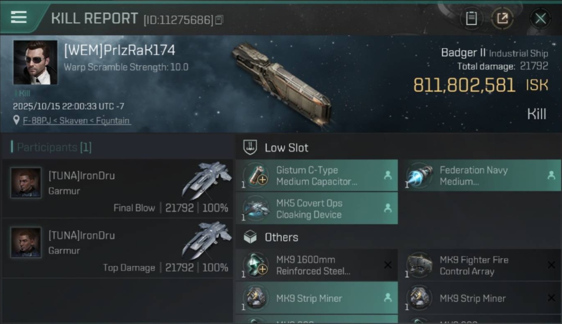Copy the kill report ID
Image resolution: width=562 pixels, height=324 pixels.
click(x=219, y=20)
